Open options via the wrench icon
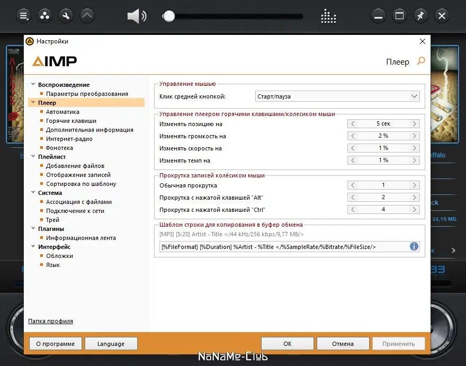 click(66, 15)
